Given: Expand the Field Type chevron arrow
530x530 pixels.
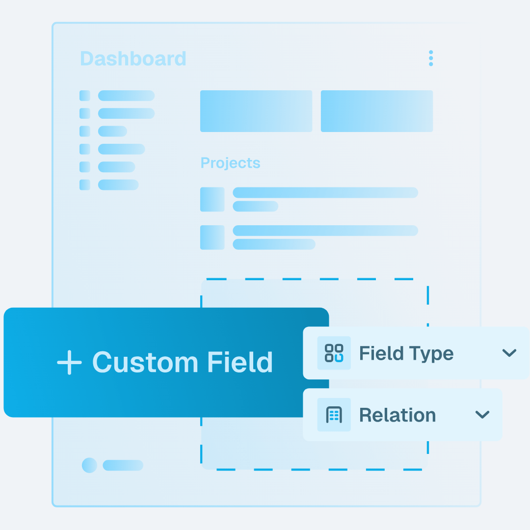Looking at the screenshot, I should point(509,353).
